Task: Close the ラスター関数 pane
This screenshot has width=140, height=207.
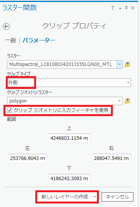Action: [133, 8]
